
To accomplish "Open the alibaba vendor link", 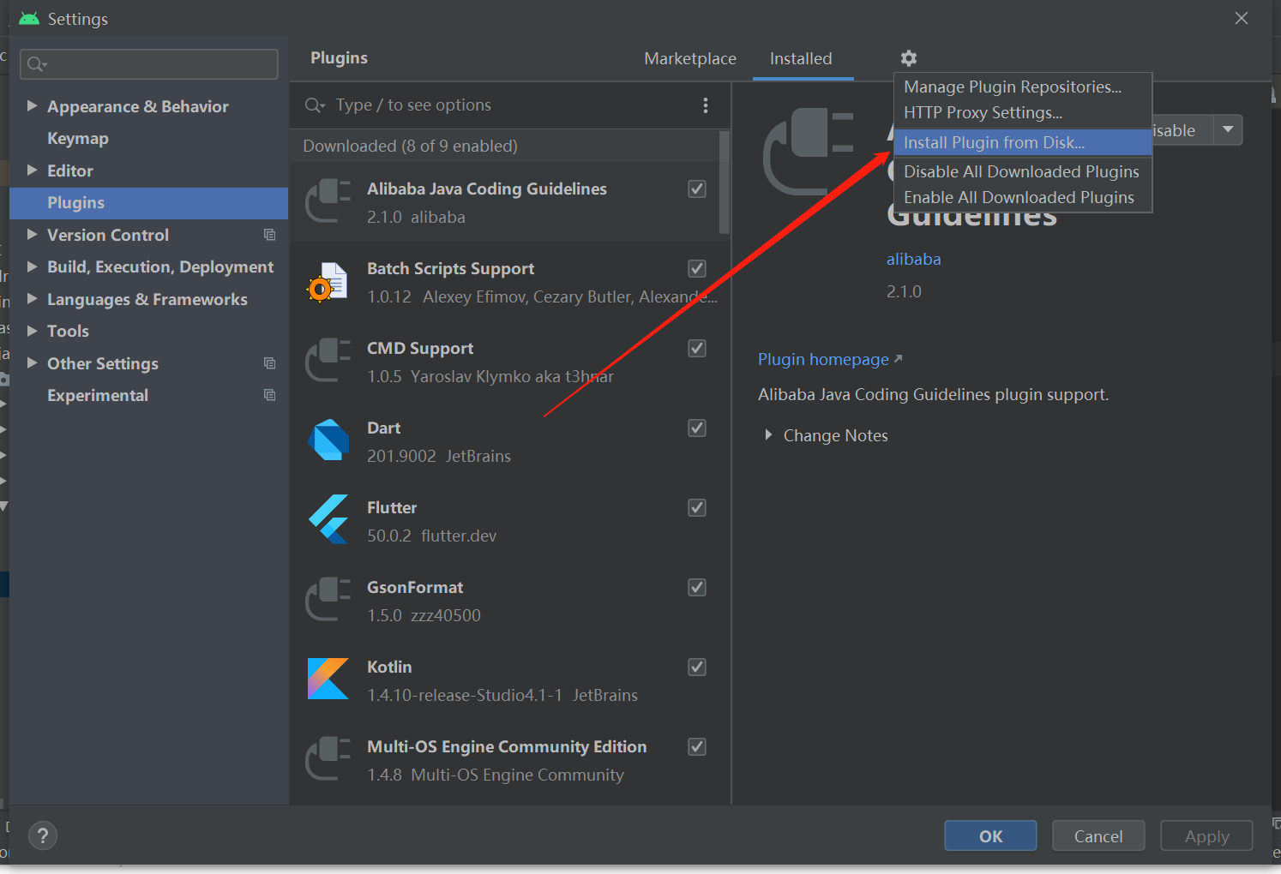I will coord(914,259).
